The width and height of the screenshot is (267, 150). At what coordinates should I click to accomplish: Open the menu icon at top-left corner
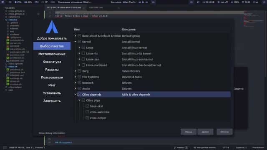coord(3,2)
